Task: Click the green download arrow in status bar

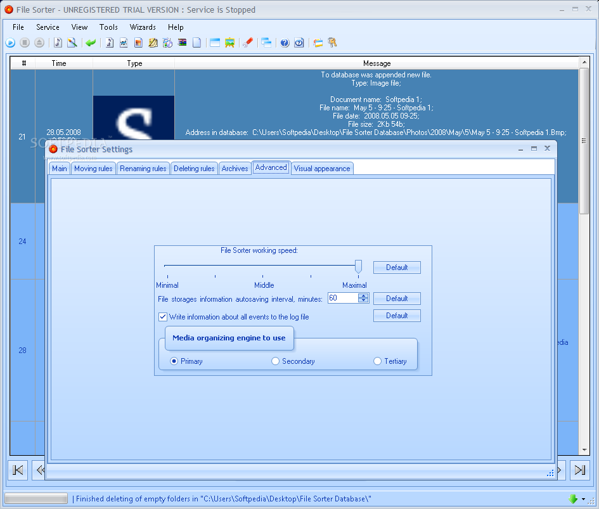Action: point(572,499)
